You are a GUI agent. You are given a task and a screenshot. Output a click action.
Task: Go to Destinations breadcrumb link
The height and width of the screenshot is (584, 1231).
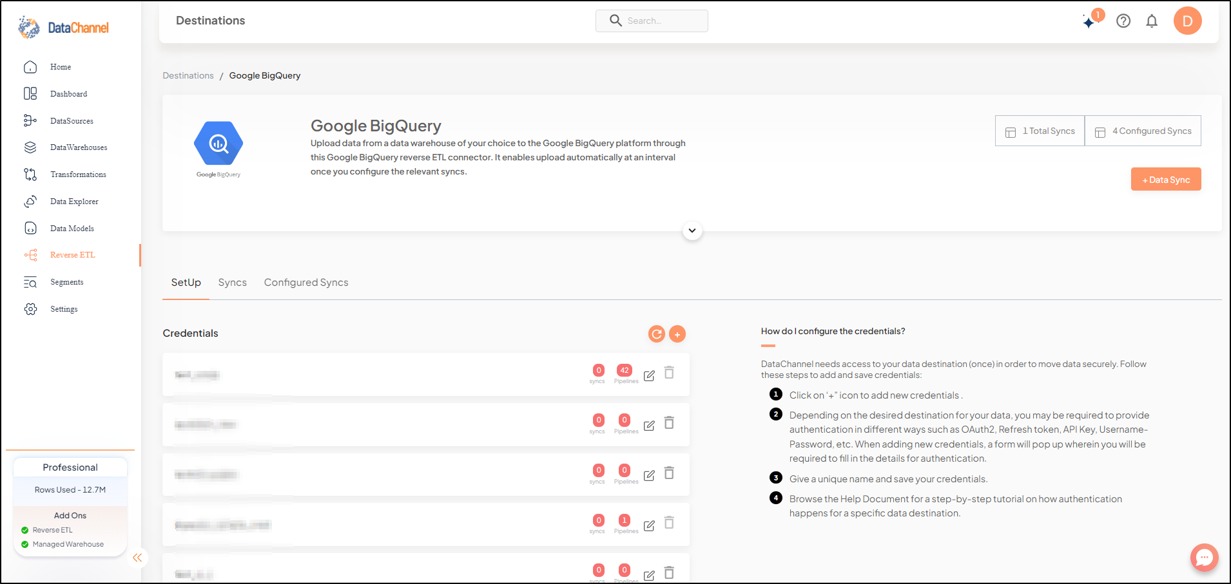coord(188,75)
